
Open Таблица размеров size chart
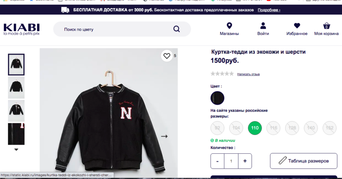(303, 161)
